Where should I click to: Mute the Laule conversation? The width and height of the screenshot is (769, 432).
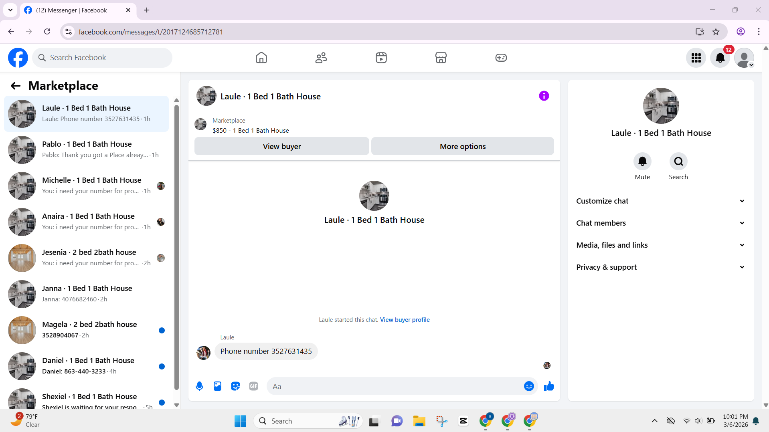click(642, 161)
